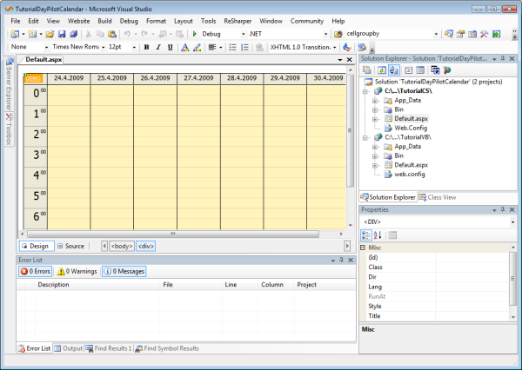Toggle the 0 Messages filter button

[x=124, y=271]
